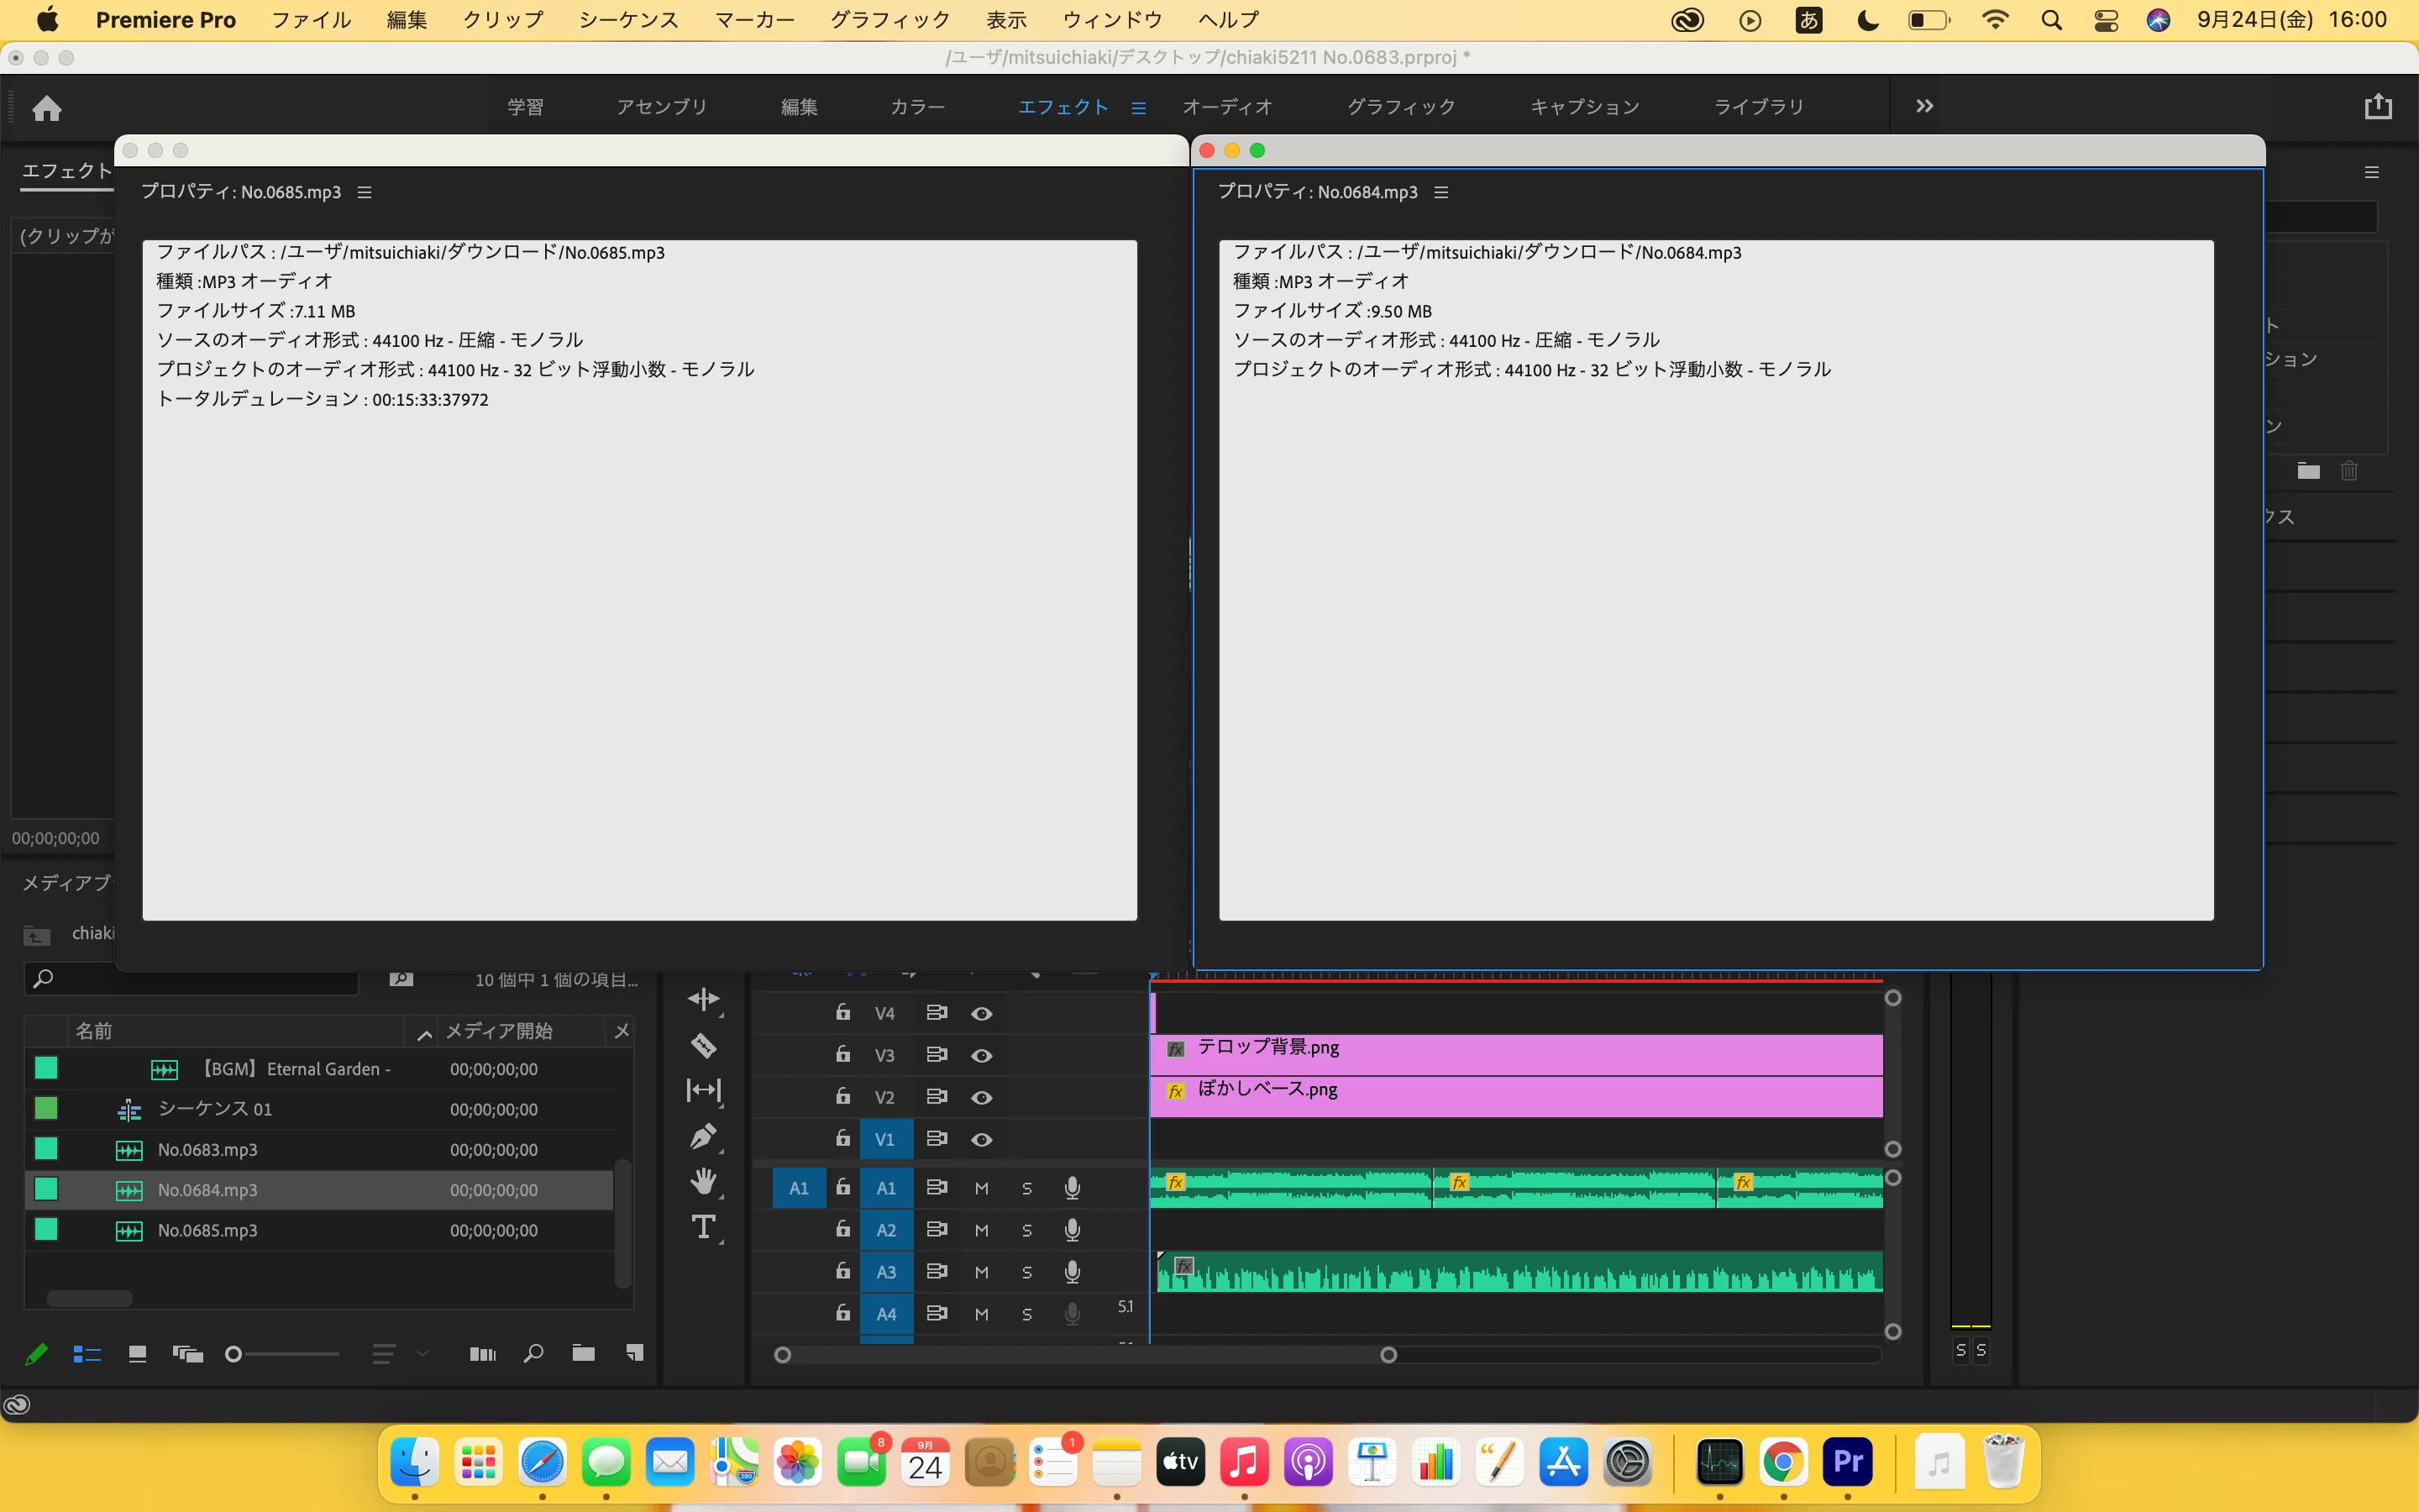Toggle lock on track V2

click(842, 1097)
